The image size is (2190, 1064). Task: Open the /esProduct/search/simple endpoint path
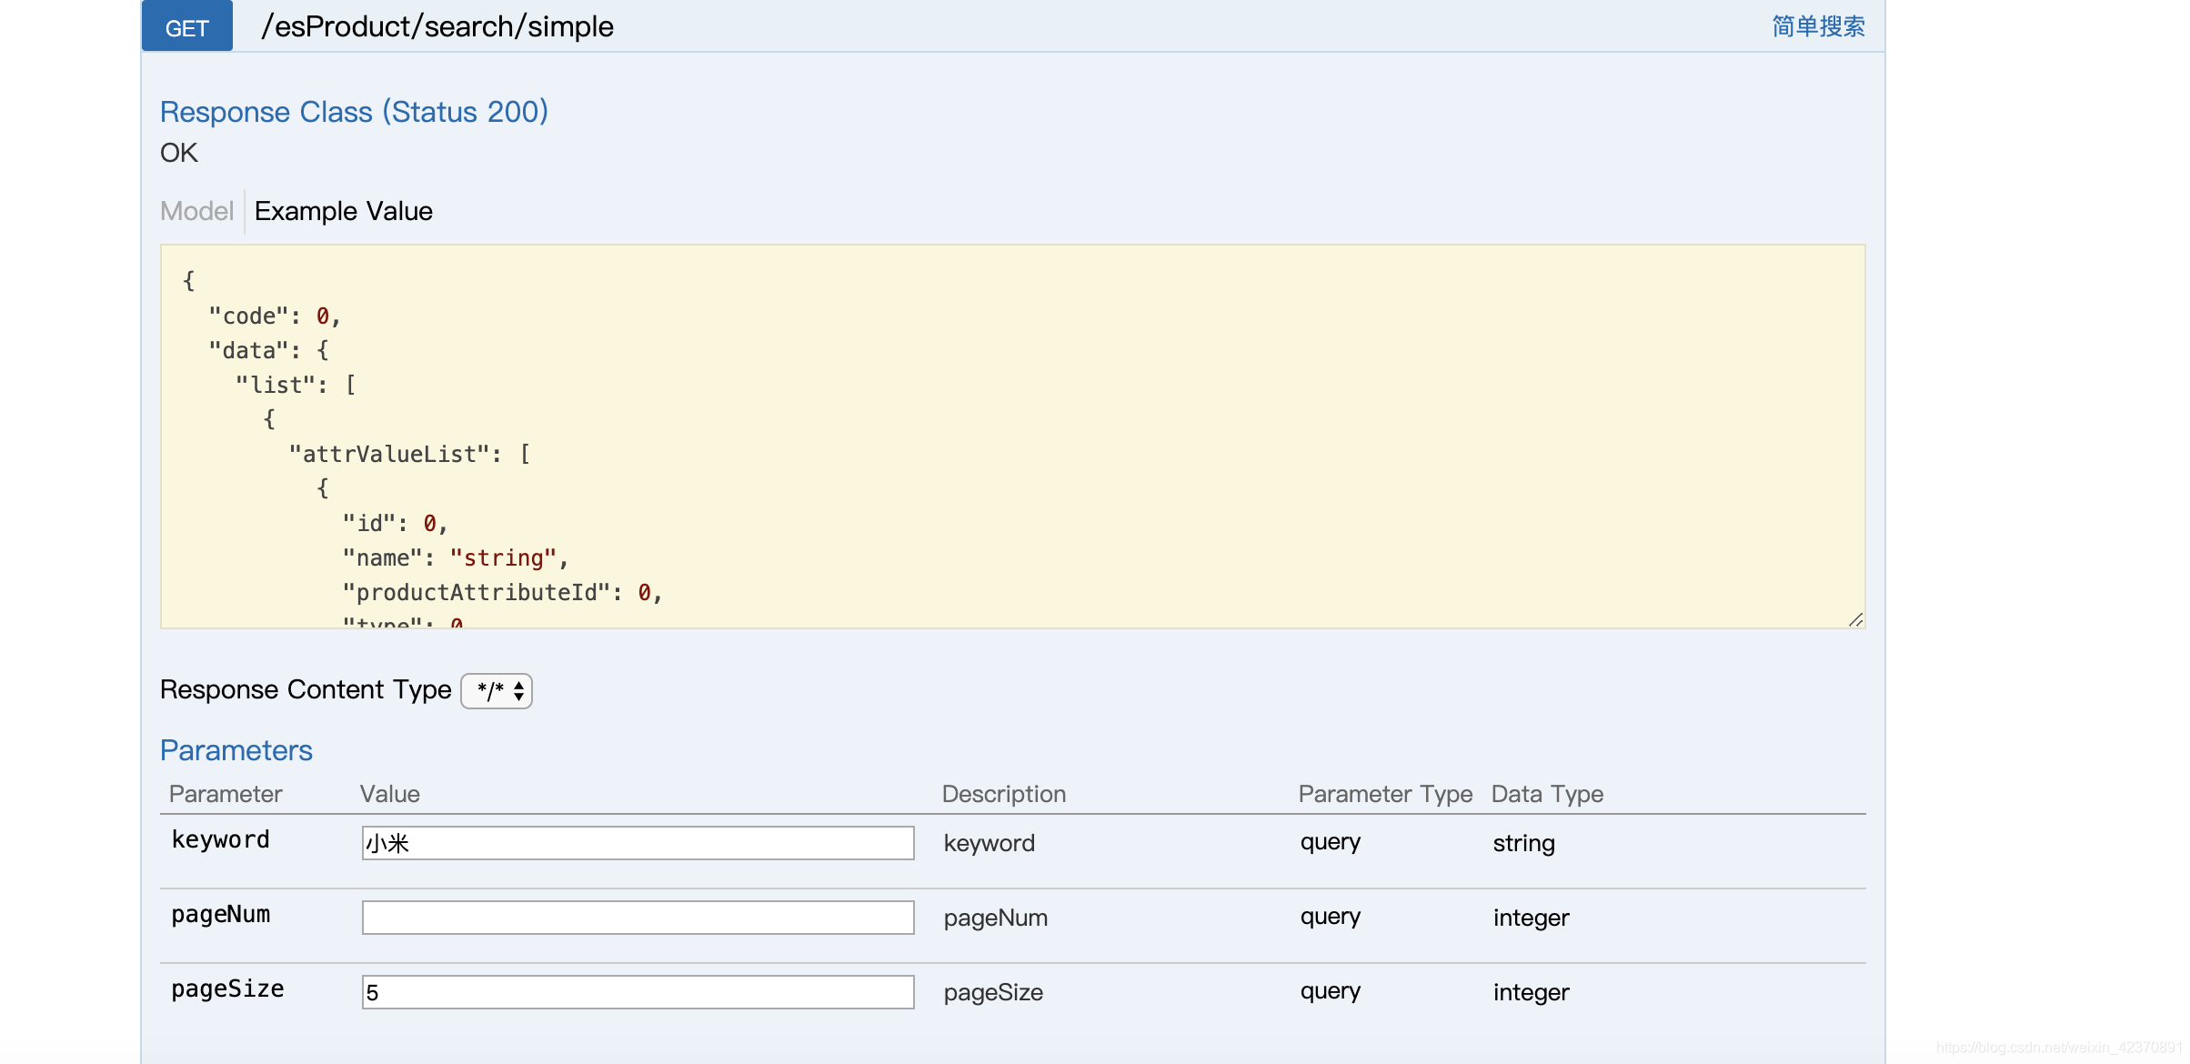tap(437, 26)
